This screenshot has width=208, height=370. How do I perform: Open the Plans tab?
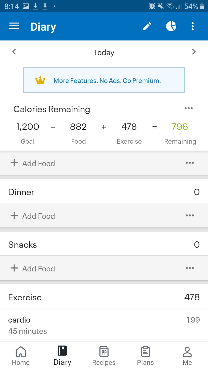point(145,356)
